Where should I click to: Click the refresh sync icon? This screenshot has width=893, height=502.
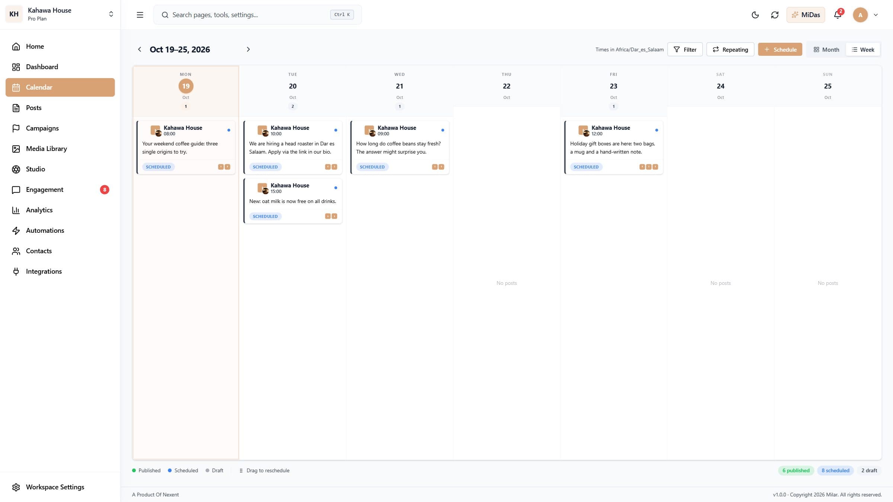pyautogui.click(x=775, y=15)
